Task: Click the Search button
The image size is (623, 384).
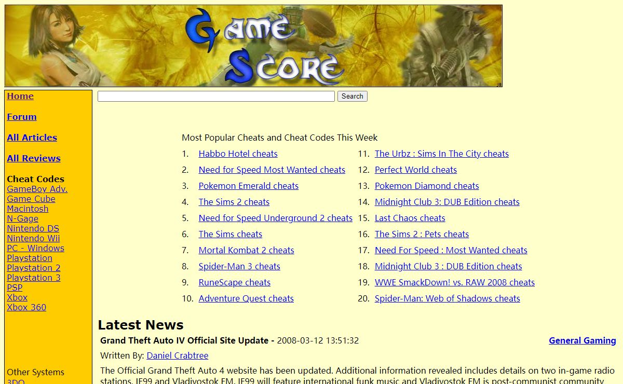Action: 353,96
